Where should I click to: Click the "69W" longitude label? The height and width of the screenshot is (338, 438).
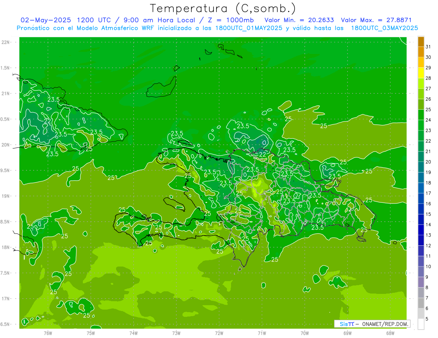[x=347, y=333]
